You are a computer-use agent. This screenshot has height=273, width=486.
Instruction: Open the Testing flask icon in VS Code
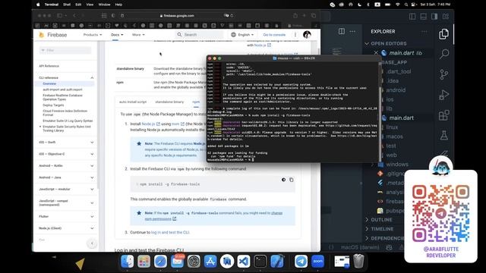click(443, 135)
